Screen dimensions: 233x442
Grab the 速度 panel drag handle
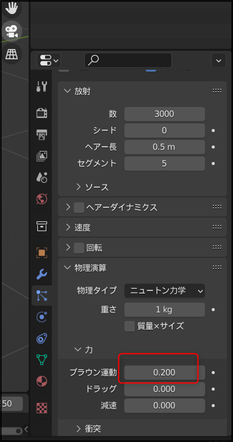click(217, 227)
